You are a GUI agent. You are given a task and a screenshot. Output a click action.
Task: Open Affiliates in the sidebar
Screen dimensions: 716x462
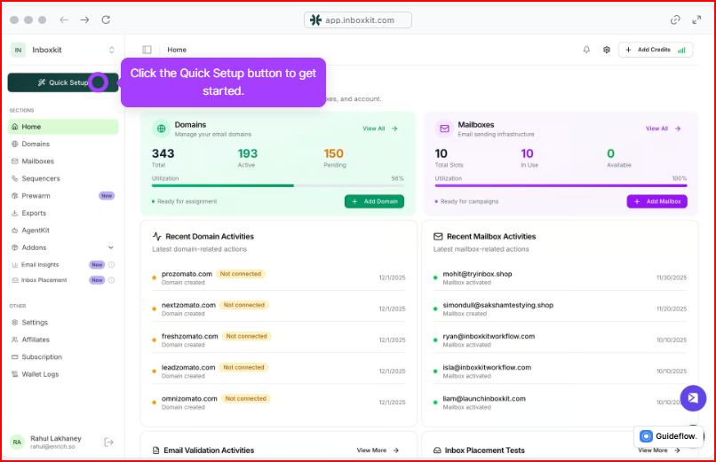(63, 340)
